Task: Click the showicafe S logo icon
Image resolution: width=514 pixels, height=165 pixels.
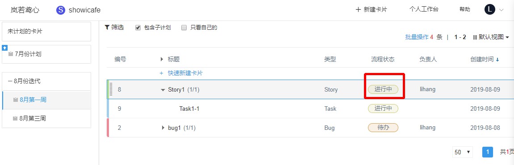Action: tap(61, 10)
